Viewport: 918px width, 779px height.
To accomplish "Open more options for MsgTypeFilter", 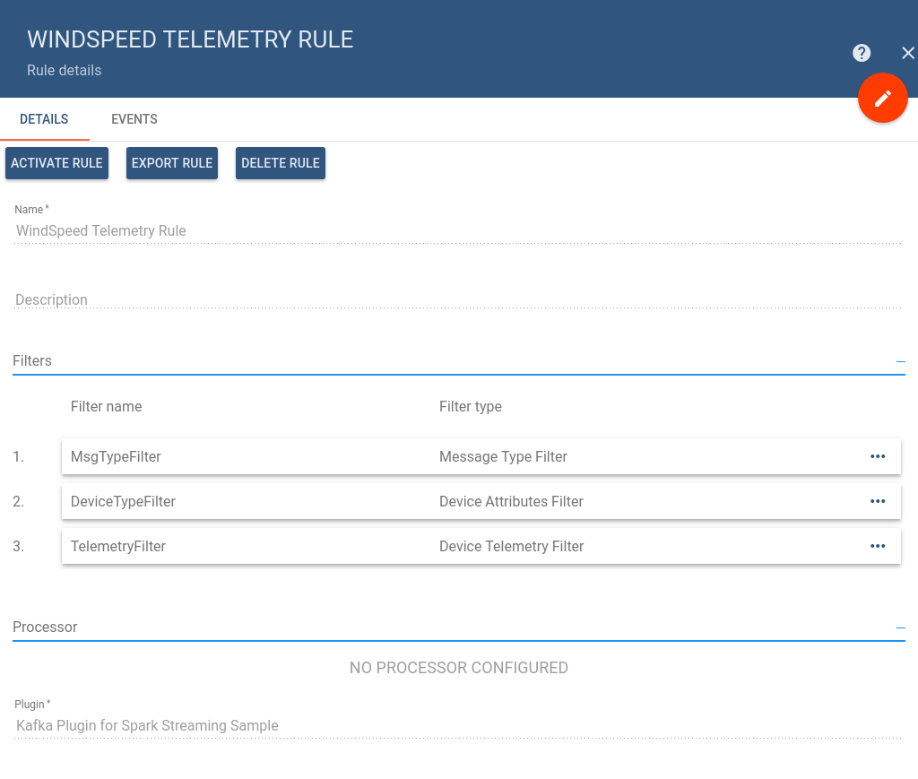I will coord(878,456).
